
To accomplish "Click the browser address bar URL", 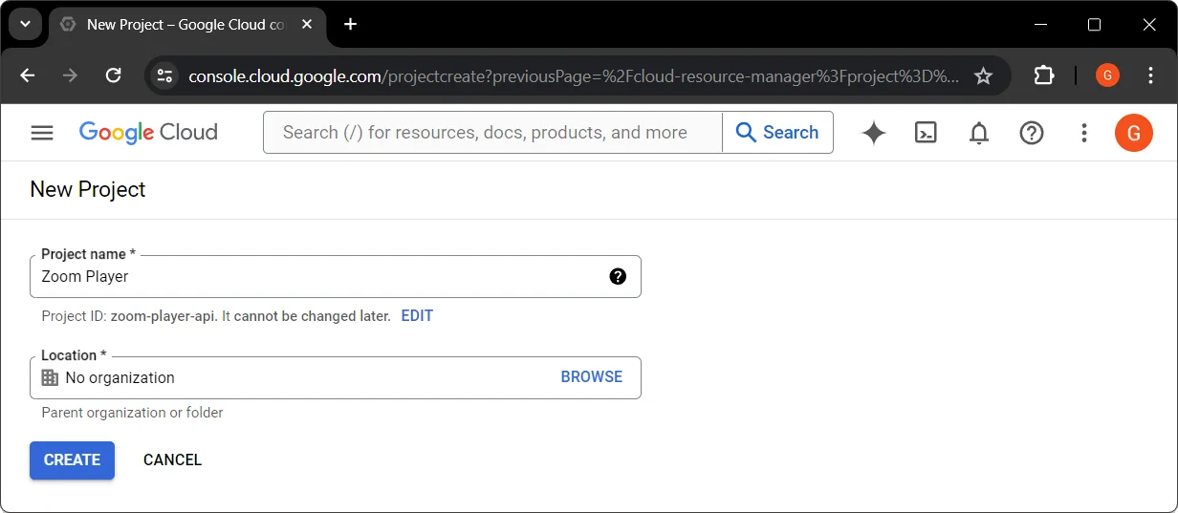I will tap(574, 76).
